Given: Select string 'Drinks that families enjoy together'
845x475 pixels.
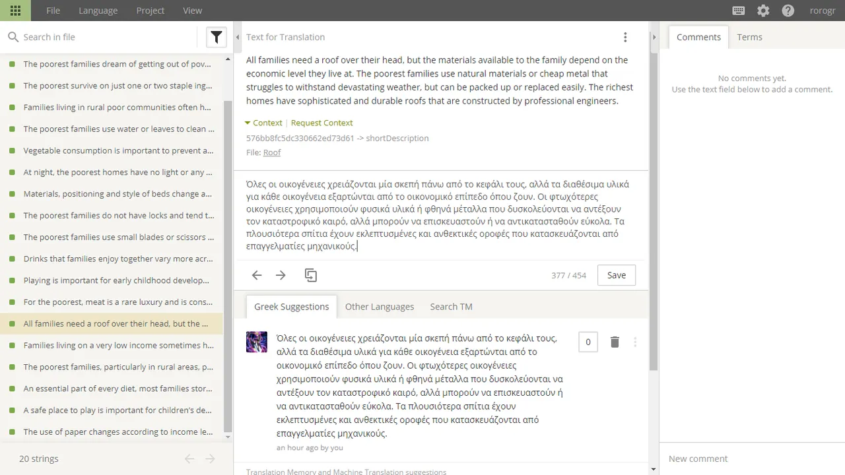Looking at the screenshot, I should point(112,259).
